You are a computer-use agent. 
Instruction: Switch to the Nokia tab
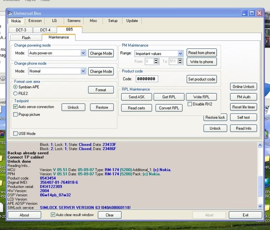(16, 21)
